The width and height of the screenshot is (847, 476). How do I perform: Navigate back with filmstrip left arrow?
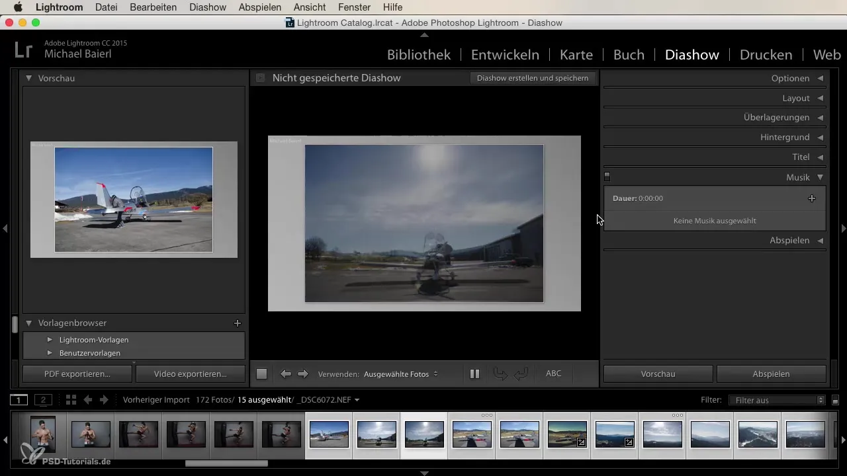pyautogui.click(x=87, y=400)
